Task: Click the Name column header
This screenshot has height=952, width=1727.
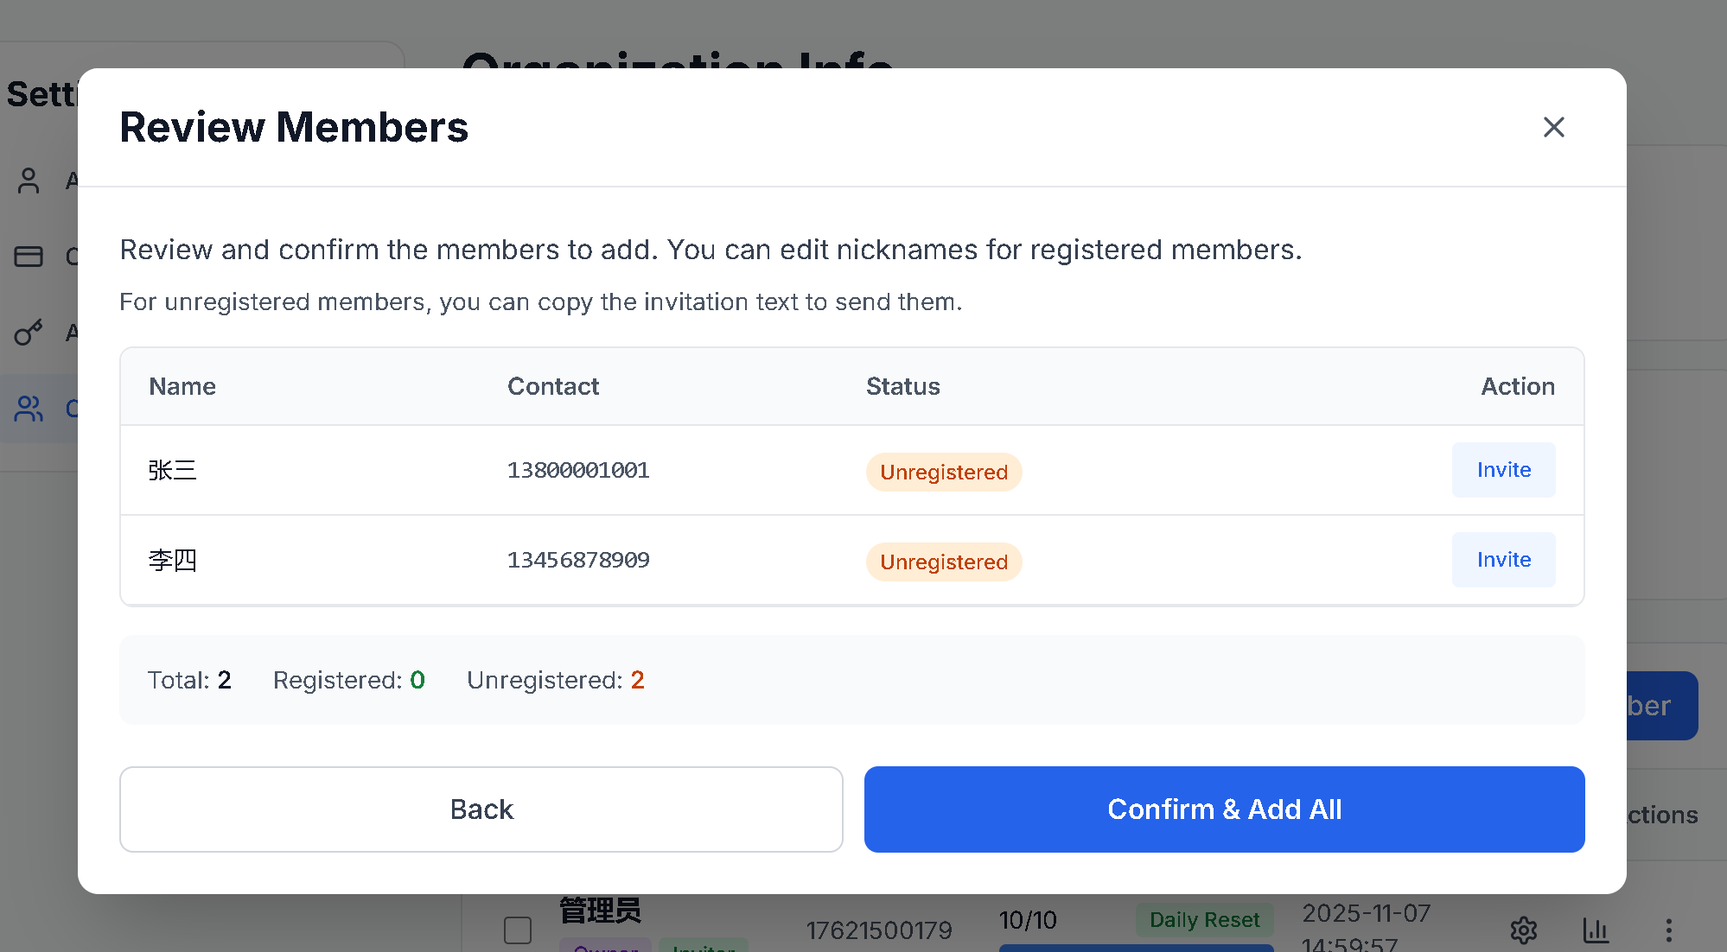Action: click(182, 386)
